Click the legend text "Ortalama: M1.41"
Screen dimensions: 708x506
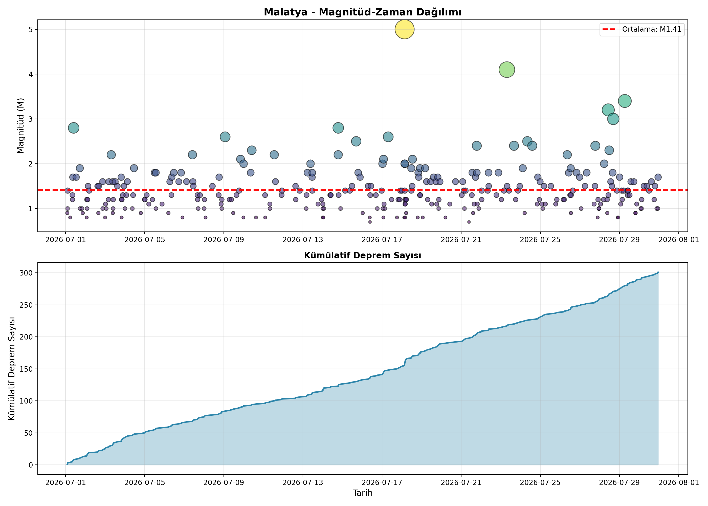[652, 29]
